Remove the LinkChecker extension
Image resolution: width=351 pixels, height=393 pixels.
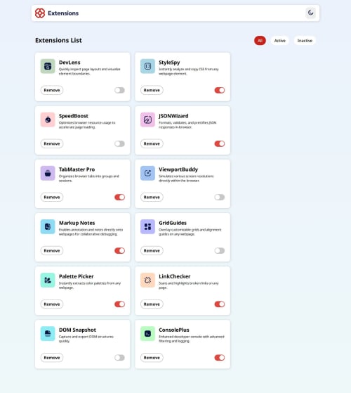pyautogui.click(x=152, y=304)
